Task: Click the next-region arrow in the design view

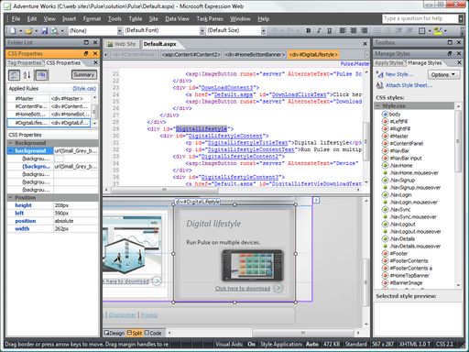Action: pyautogui.click(x=316, y=200)
